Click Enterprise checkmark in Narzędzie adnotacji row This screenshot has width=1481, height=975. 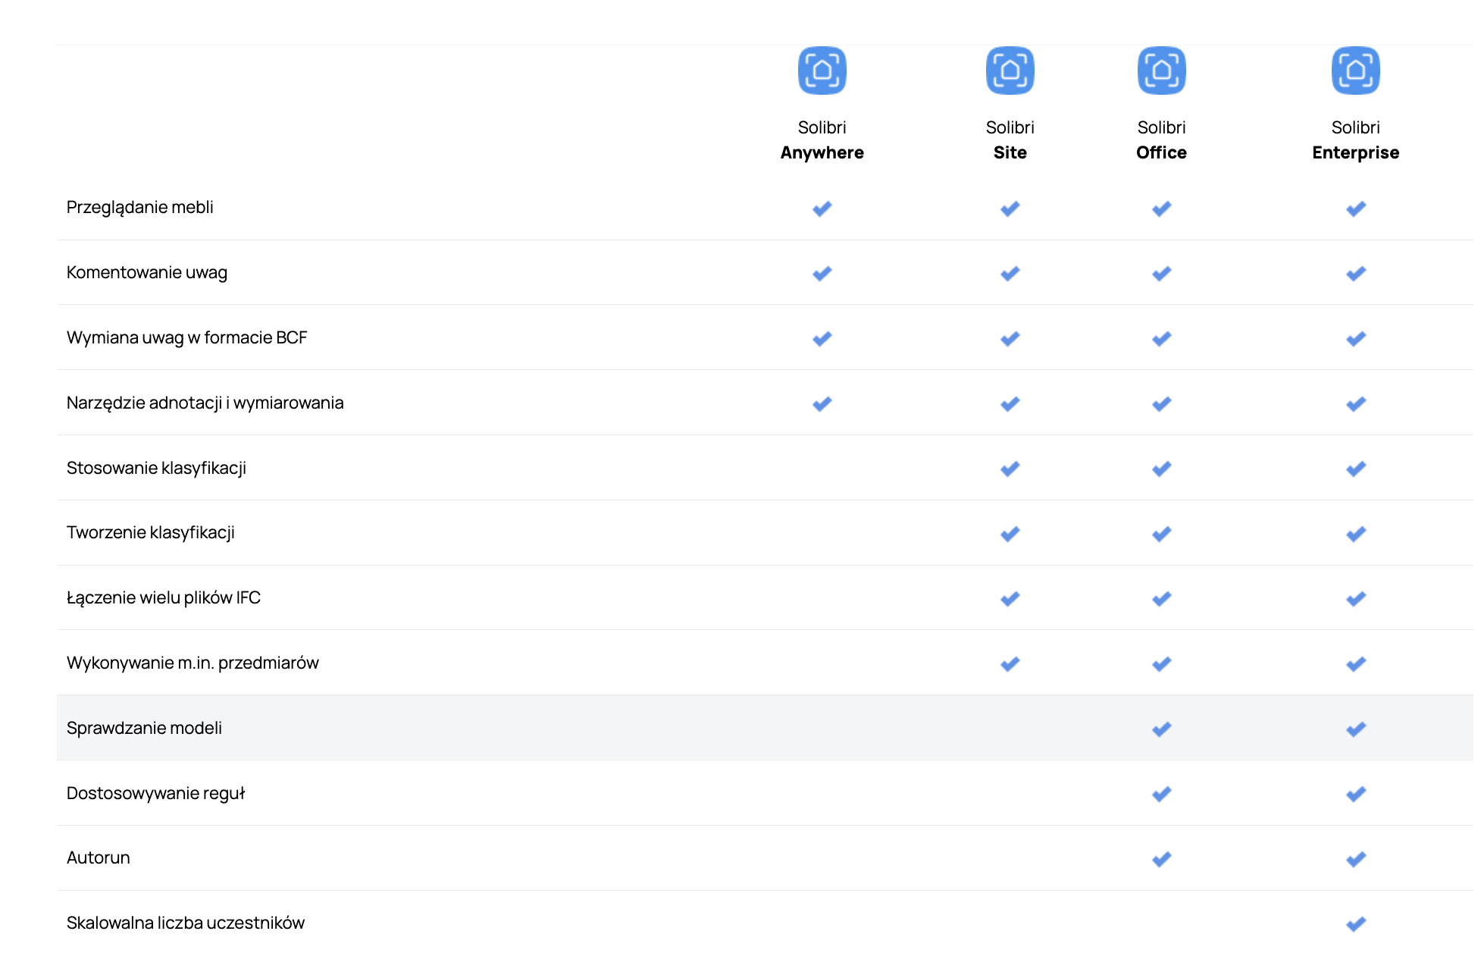1355,404
